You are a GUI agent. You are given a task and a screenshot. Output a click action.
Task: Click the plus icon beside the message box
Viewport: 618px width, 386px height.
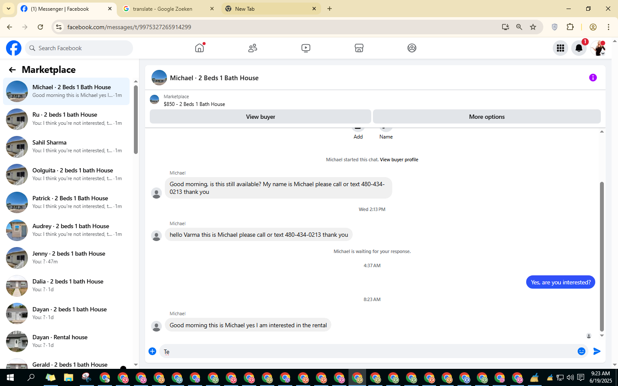[x=152, y=351]
